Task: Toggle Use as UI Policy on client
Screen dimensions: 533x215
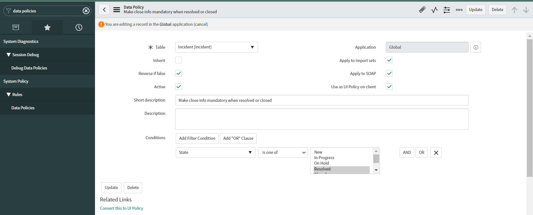Action: click(389, 87)
